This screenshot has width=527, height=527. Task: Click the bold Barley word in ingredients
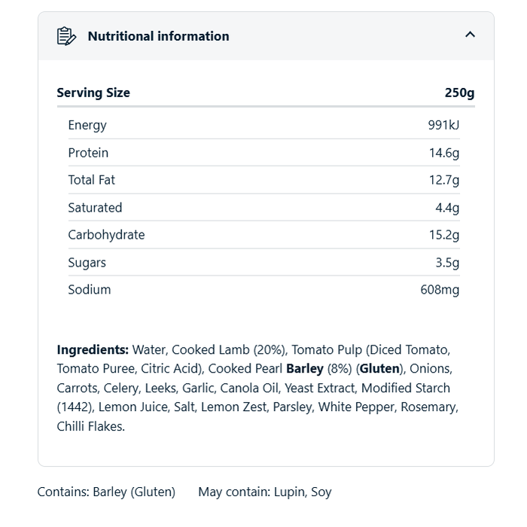305,369
